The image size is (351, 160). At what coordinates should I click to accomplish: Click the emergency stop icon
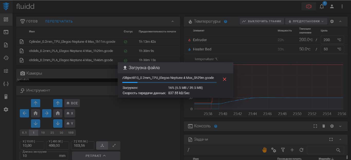(x=309, y=7)
